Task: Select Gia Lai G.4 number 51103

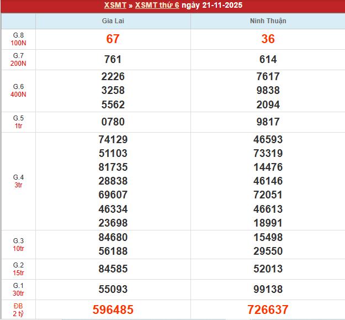Action: [113, 153]
